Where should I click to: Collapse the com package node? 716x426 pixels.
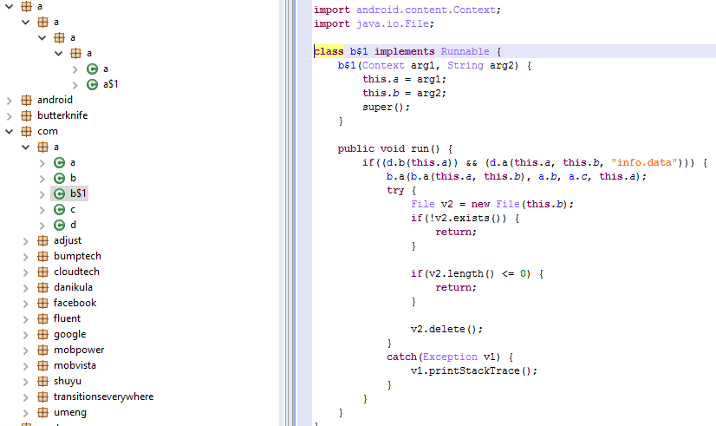[x=10, y=132]
